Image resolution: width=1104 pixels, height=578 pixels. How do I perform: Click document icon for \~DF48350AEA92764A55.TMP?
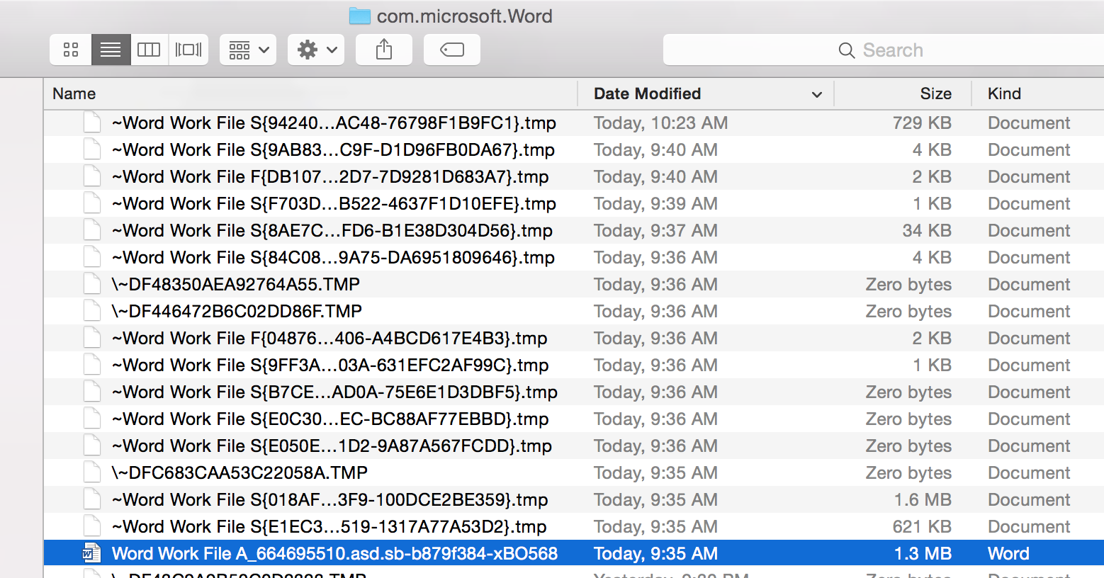click(x=92, y=285)
